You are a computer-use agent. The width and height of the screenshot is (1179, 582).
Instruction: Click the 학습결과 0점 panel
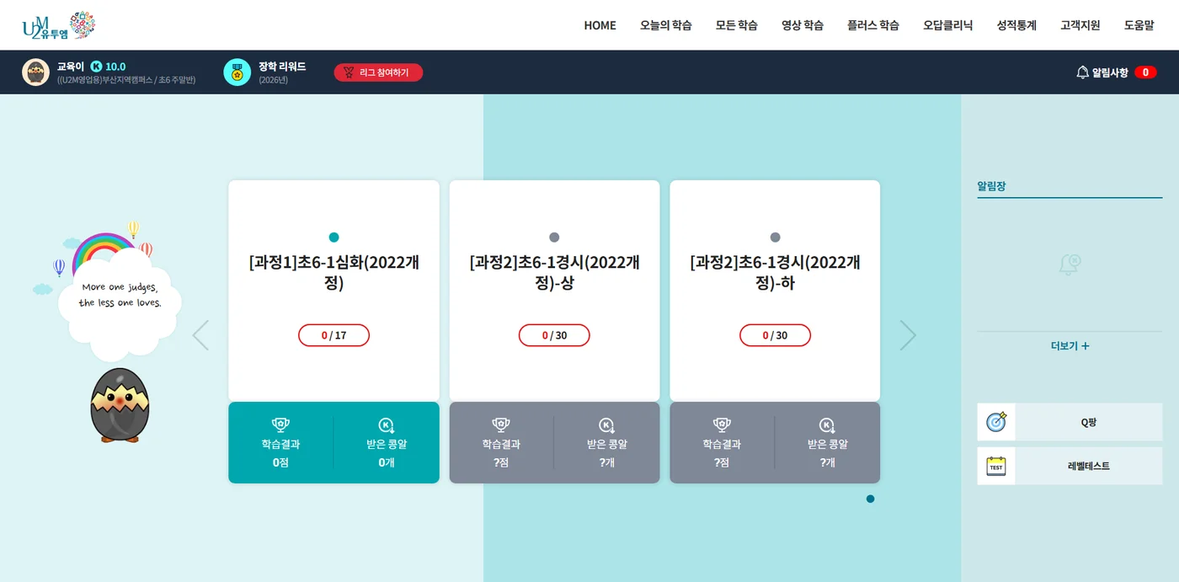[280, 443]
